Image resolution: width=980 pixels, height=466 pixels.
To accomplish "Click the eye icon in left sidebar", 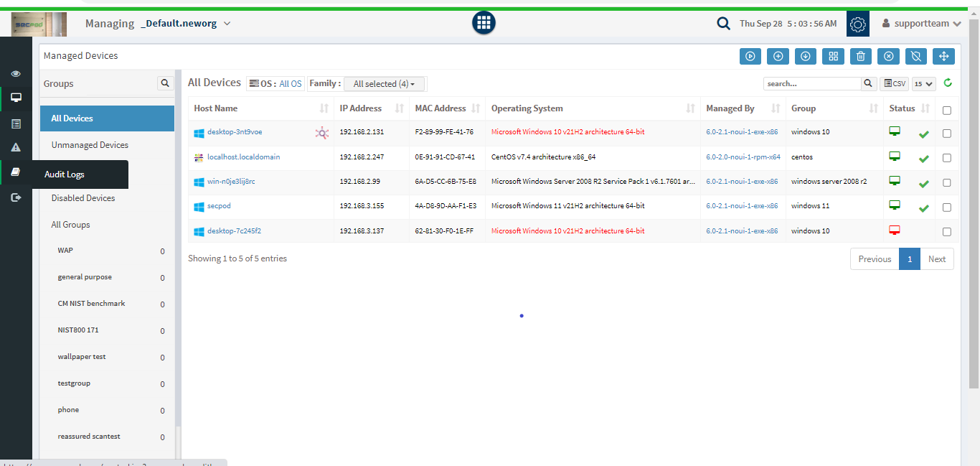I will coord(16,74).
